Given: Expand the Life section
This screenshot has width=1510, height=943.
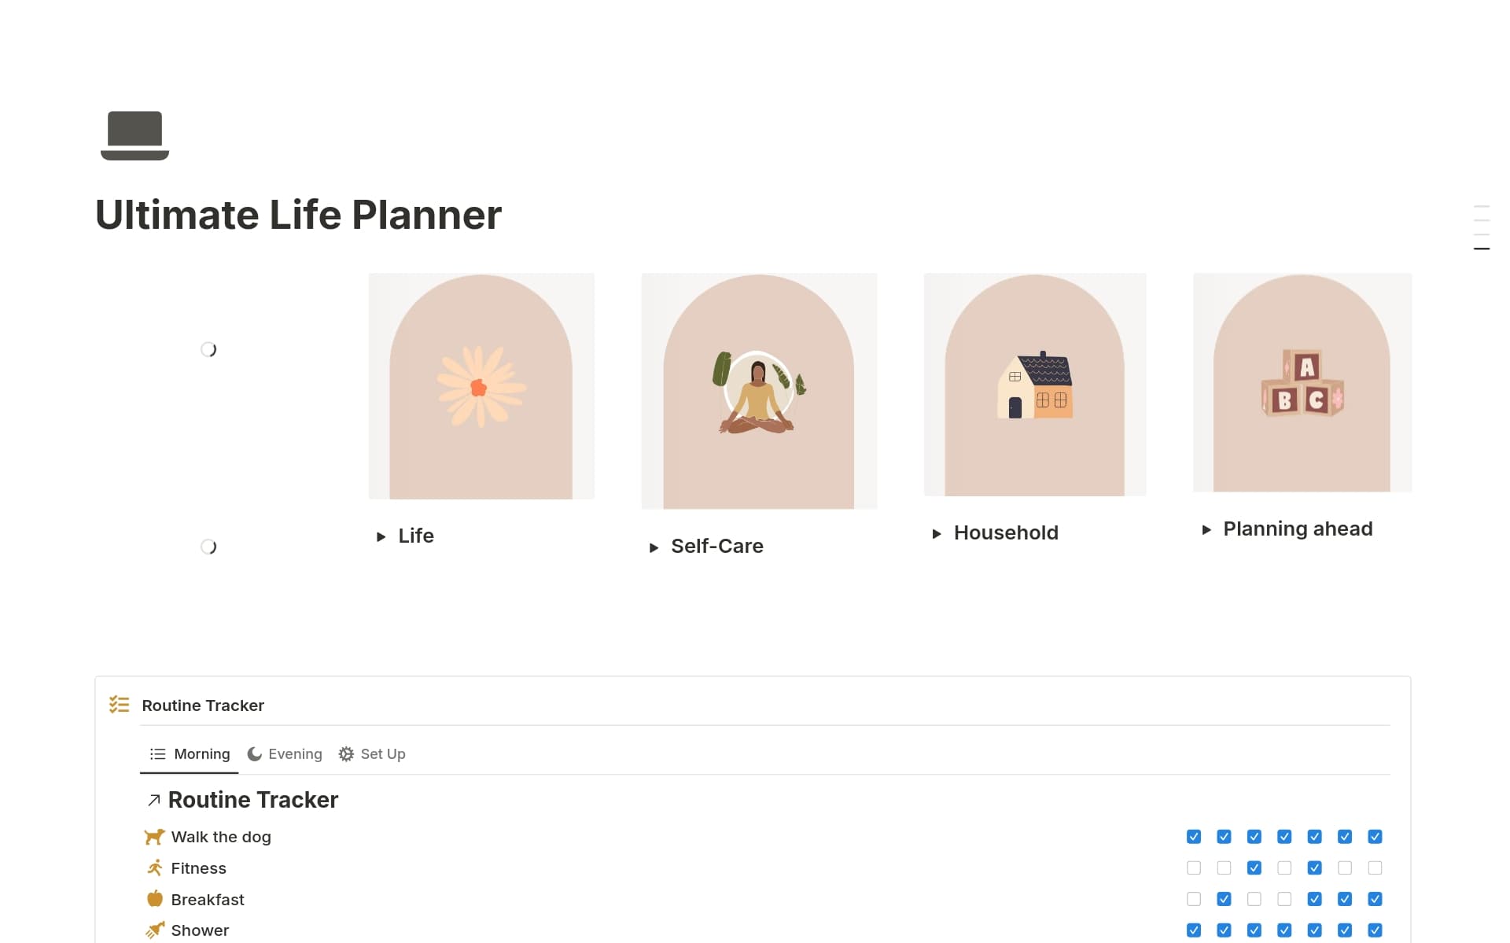Looking at the screenshot, I should point(381,536).
